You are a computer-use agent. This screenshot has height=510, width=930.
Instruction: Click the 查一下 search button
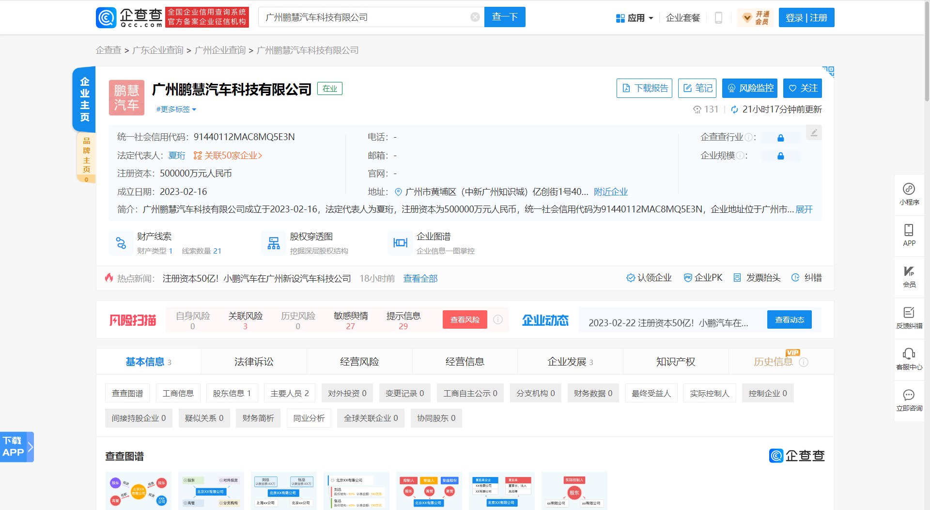click(505, 17)
